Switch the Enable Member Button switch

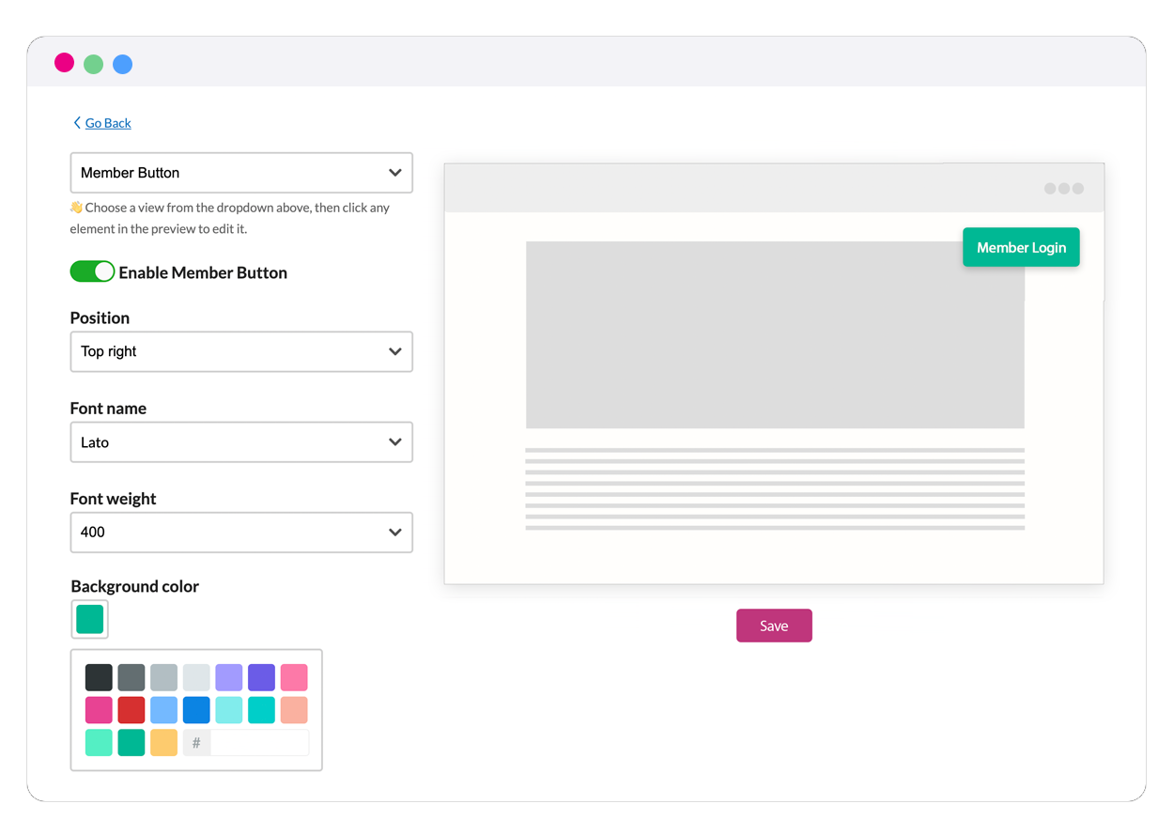click(x=92, y=271)
